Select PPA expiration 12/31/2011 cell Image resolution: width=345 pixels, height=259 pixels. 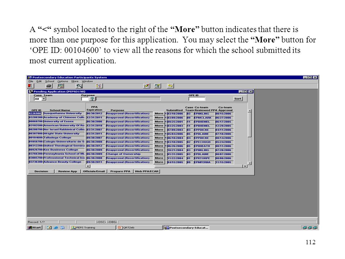(96, 118)
